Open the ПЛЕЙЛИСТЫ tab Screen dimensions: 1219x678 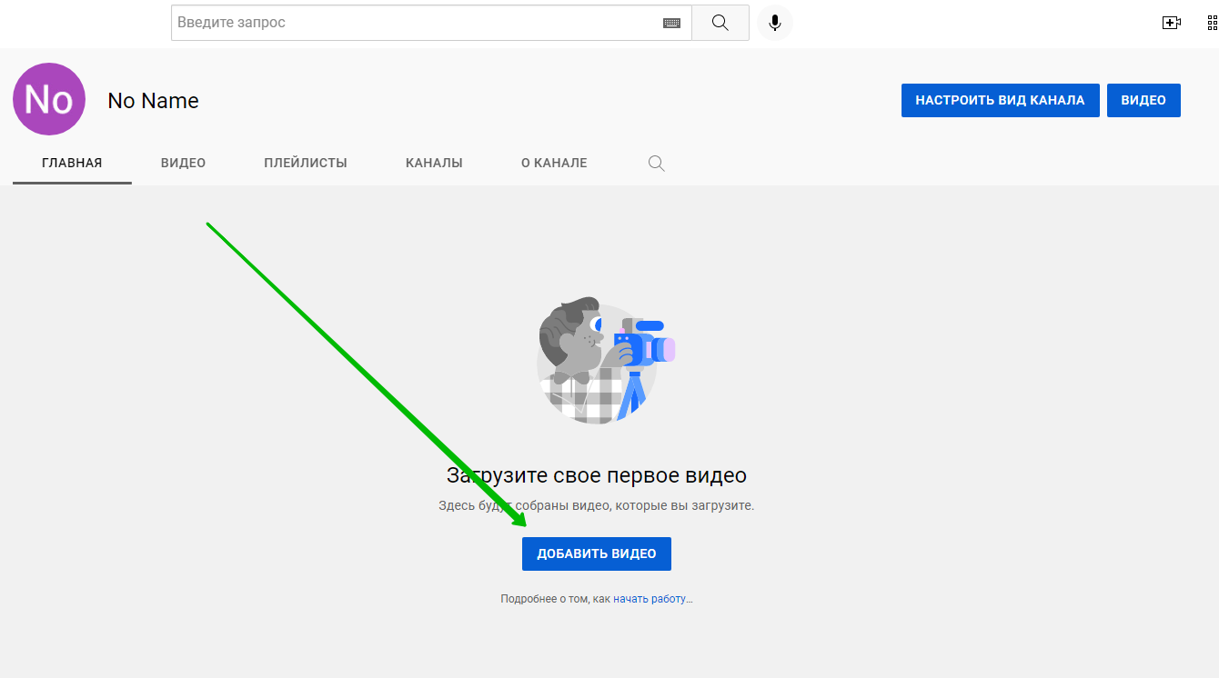click(306, 164)
